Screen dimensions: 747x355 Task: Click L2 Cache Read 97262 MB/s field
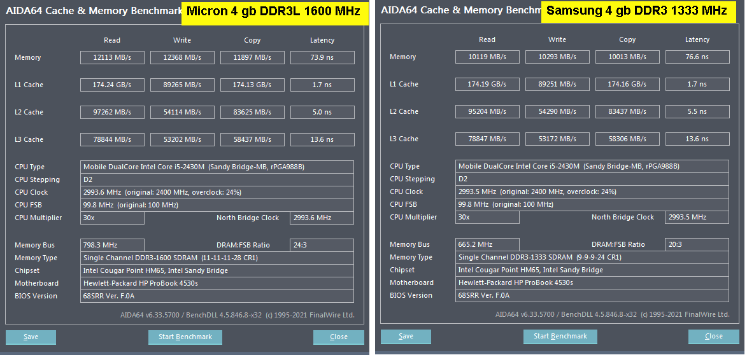[x=113, y=113]
